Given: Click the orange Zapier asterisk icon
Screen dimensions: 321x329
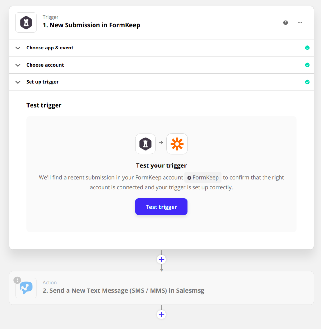Looking at the screenshot, I should coord(177,144).
